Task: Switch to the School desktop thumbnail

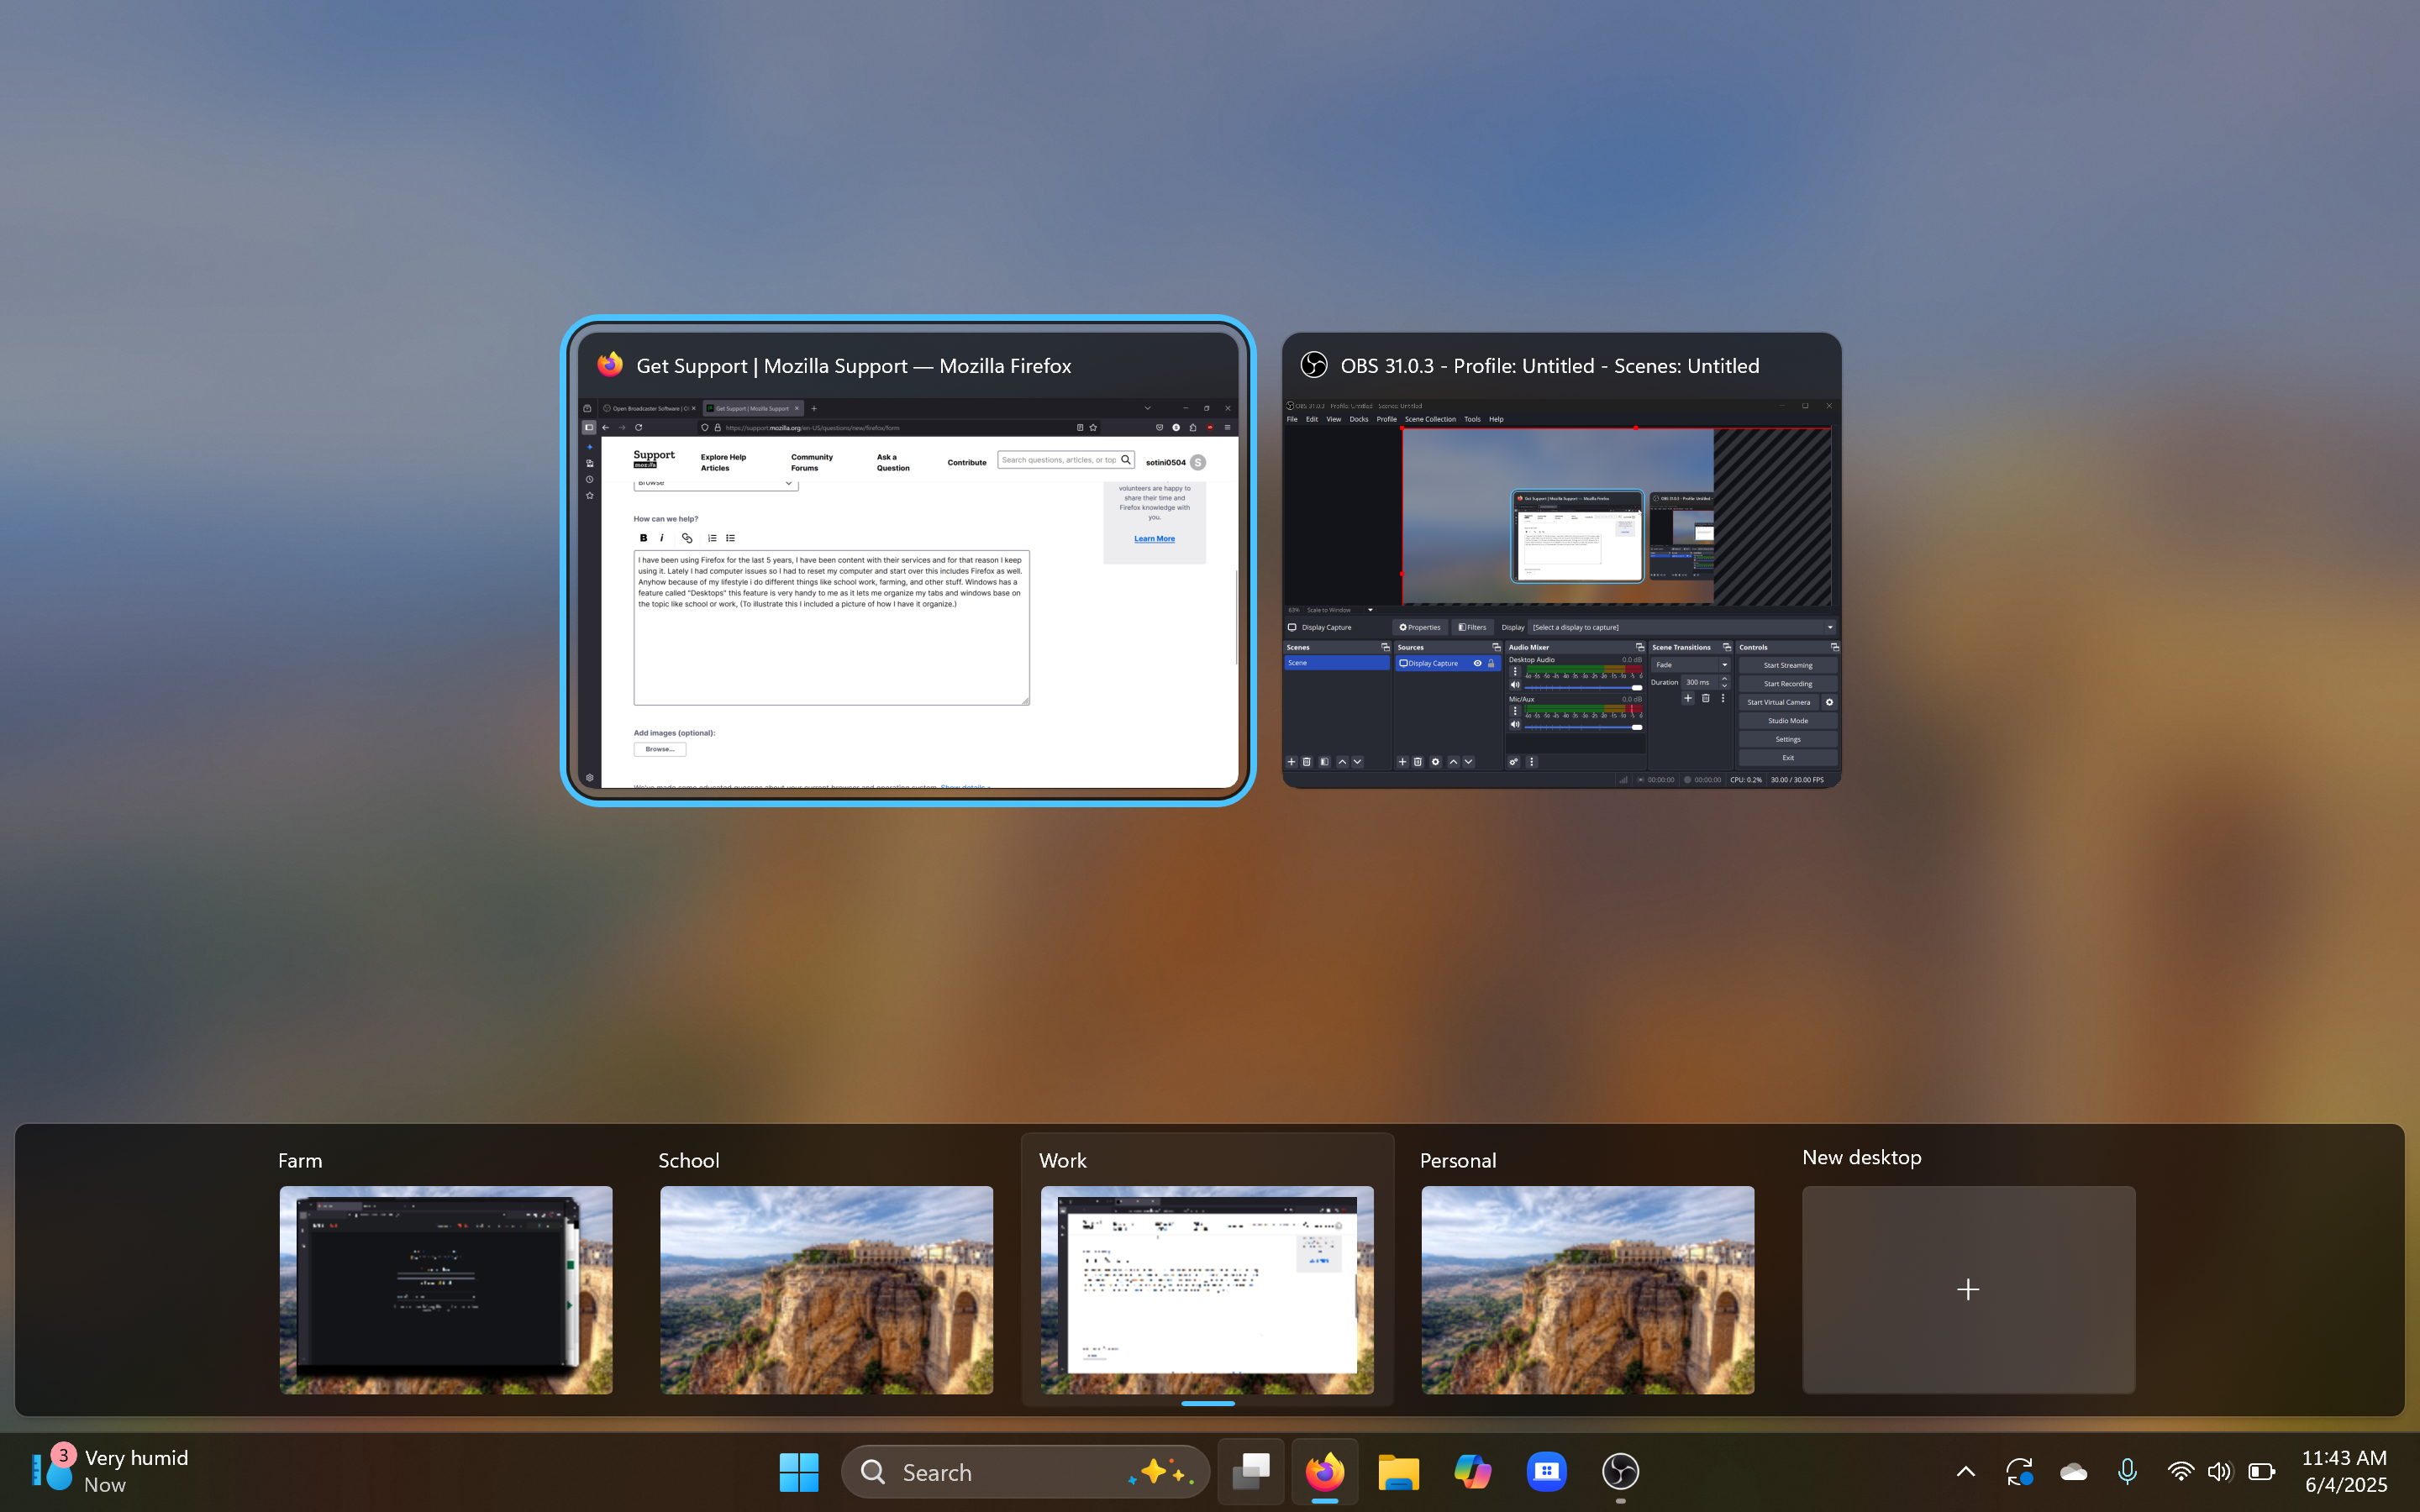Action: click(826, 1289)
